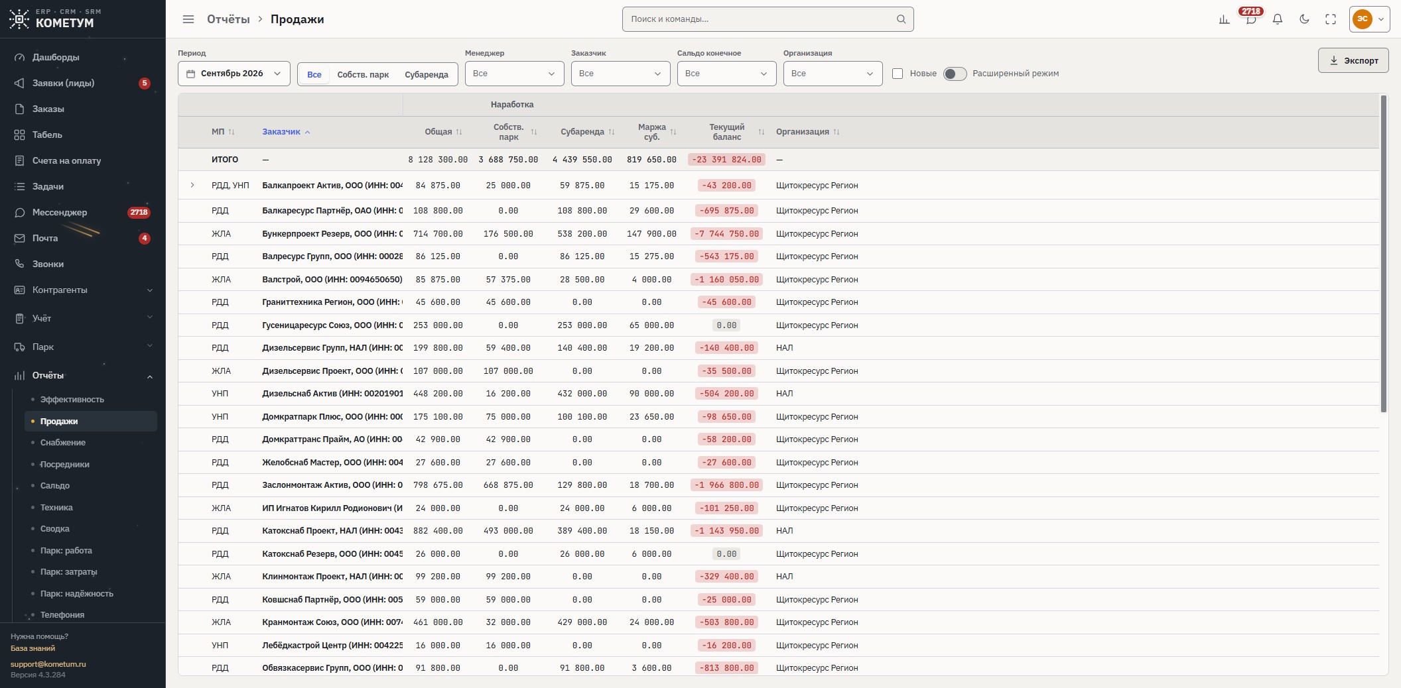Sort table by Текущий баланс column
1401x688 pixels.
735,132
